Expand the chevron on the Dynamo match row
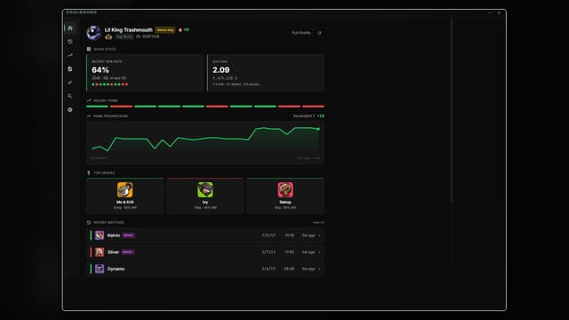This screenshot has width=569, height=320. [319, 268]
